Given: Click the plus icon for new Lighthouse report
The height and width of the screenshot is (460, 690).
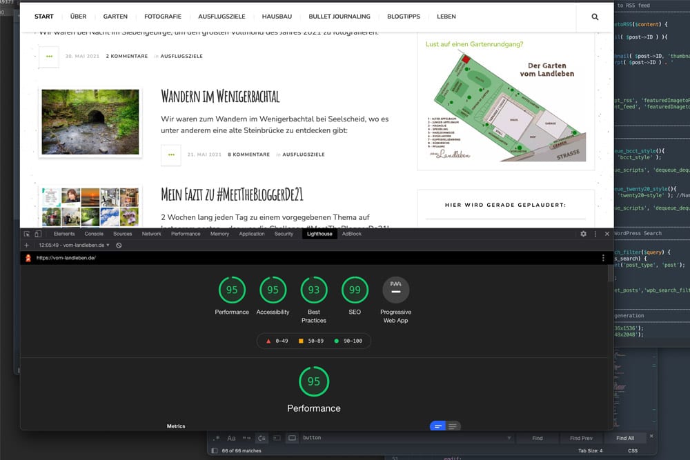Looking at the screenshot, I should [x=27, y=245].
